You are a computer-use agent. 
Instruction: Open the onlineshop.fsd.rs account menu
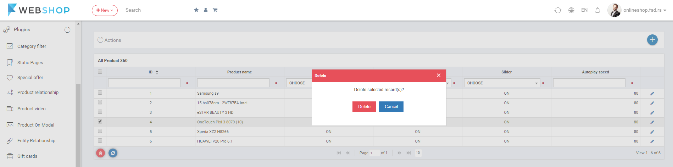pos(645,10)
